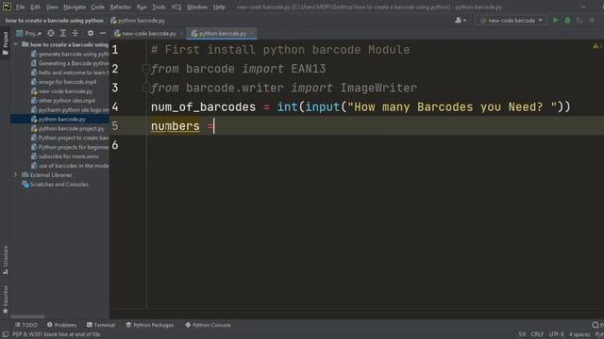Viewport: 604px width, 339px height.
Task: Click the select opened file target icon
Action: [51, 34]
